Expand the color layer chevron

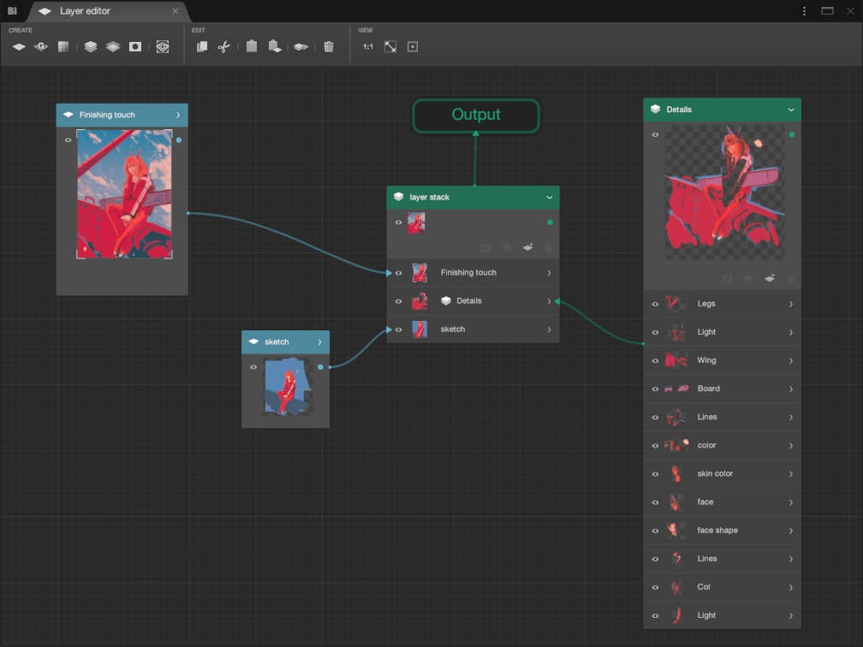coord(791,446)
